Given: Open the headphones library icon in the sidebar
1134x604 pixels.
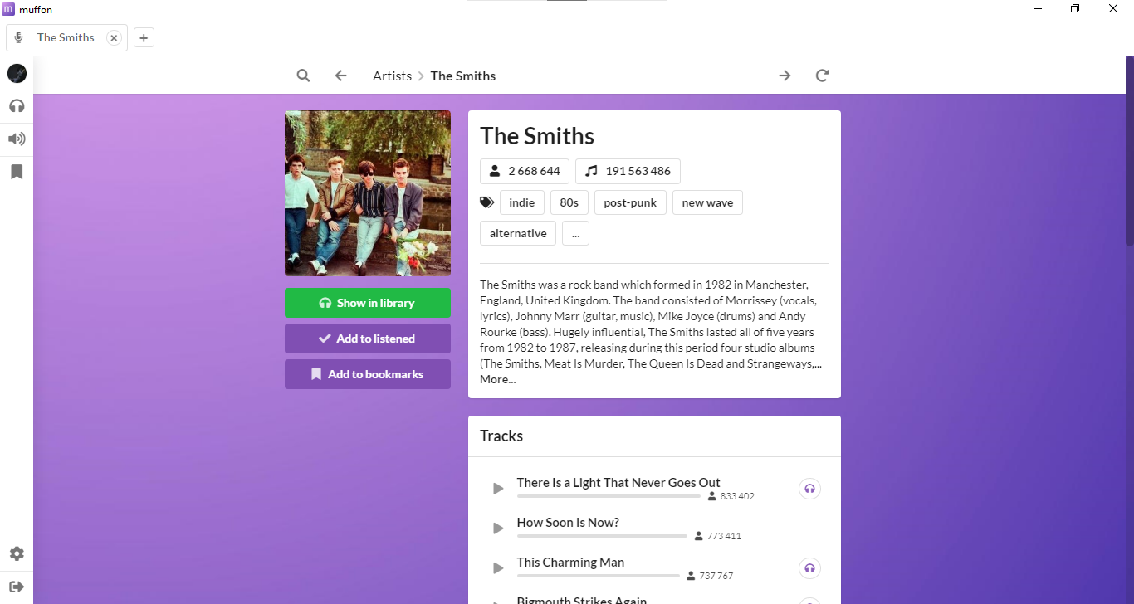Looking at the screenshot, I should [17, 105].
